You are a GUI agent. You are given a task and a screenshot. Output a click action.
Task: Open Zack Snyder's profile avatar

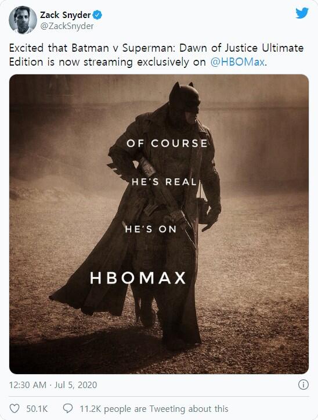click(23, 20)
